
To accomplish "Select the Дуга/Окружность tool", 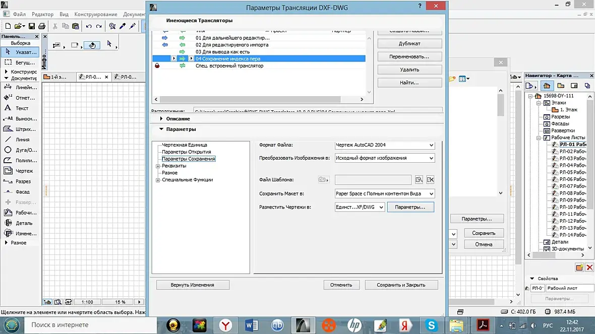I will [x=20, y=150].
